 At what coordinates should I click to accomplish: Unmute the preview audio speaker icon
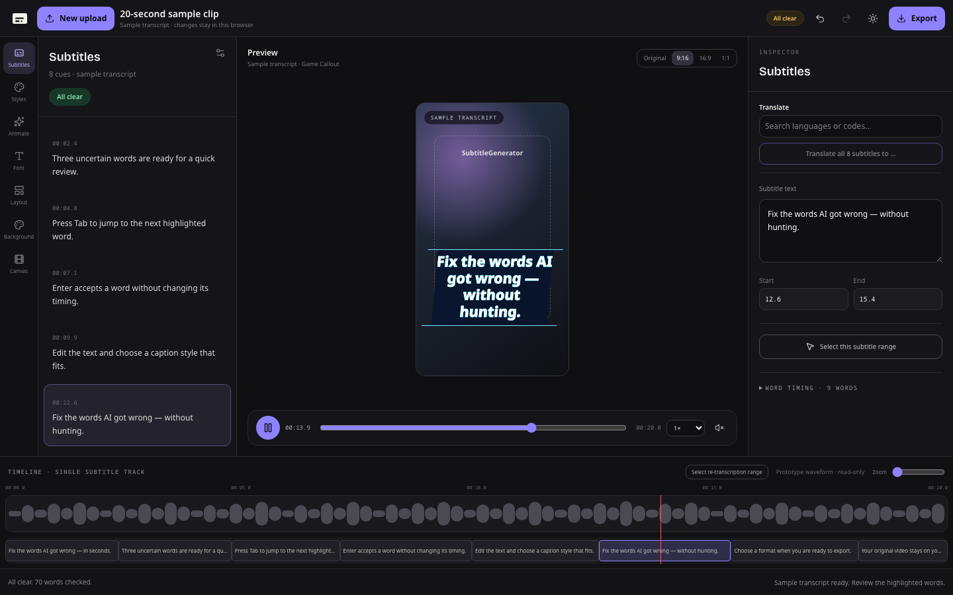coord(719,428)
